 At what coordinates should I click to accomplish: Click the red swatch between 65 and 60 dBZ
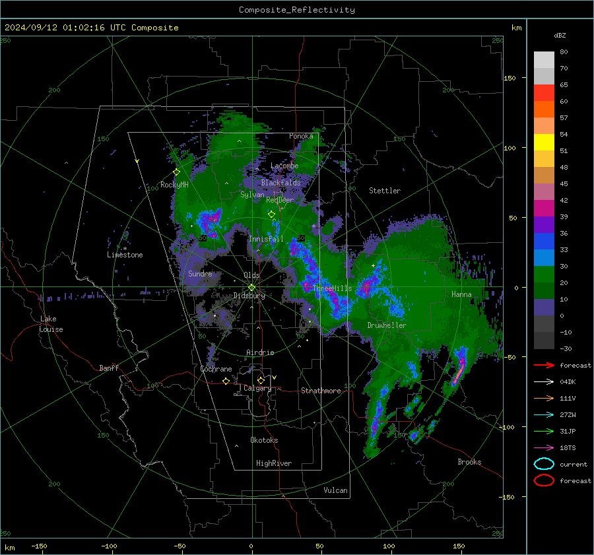pos(544,93)
